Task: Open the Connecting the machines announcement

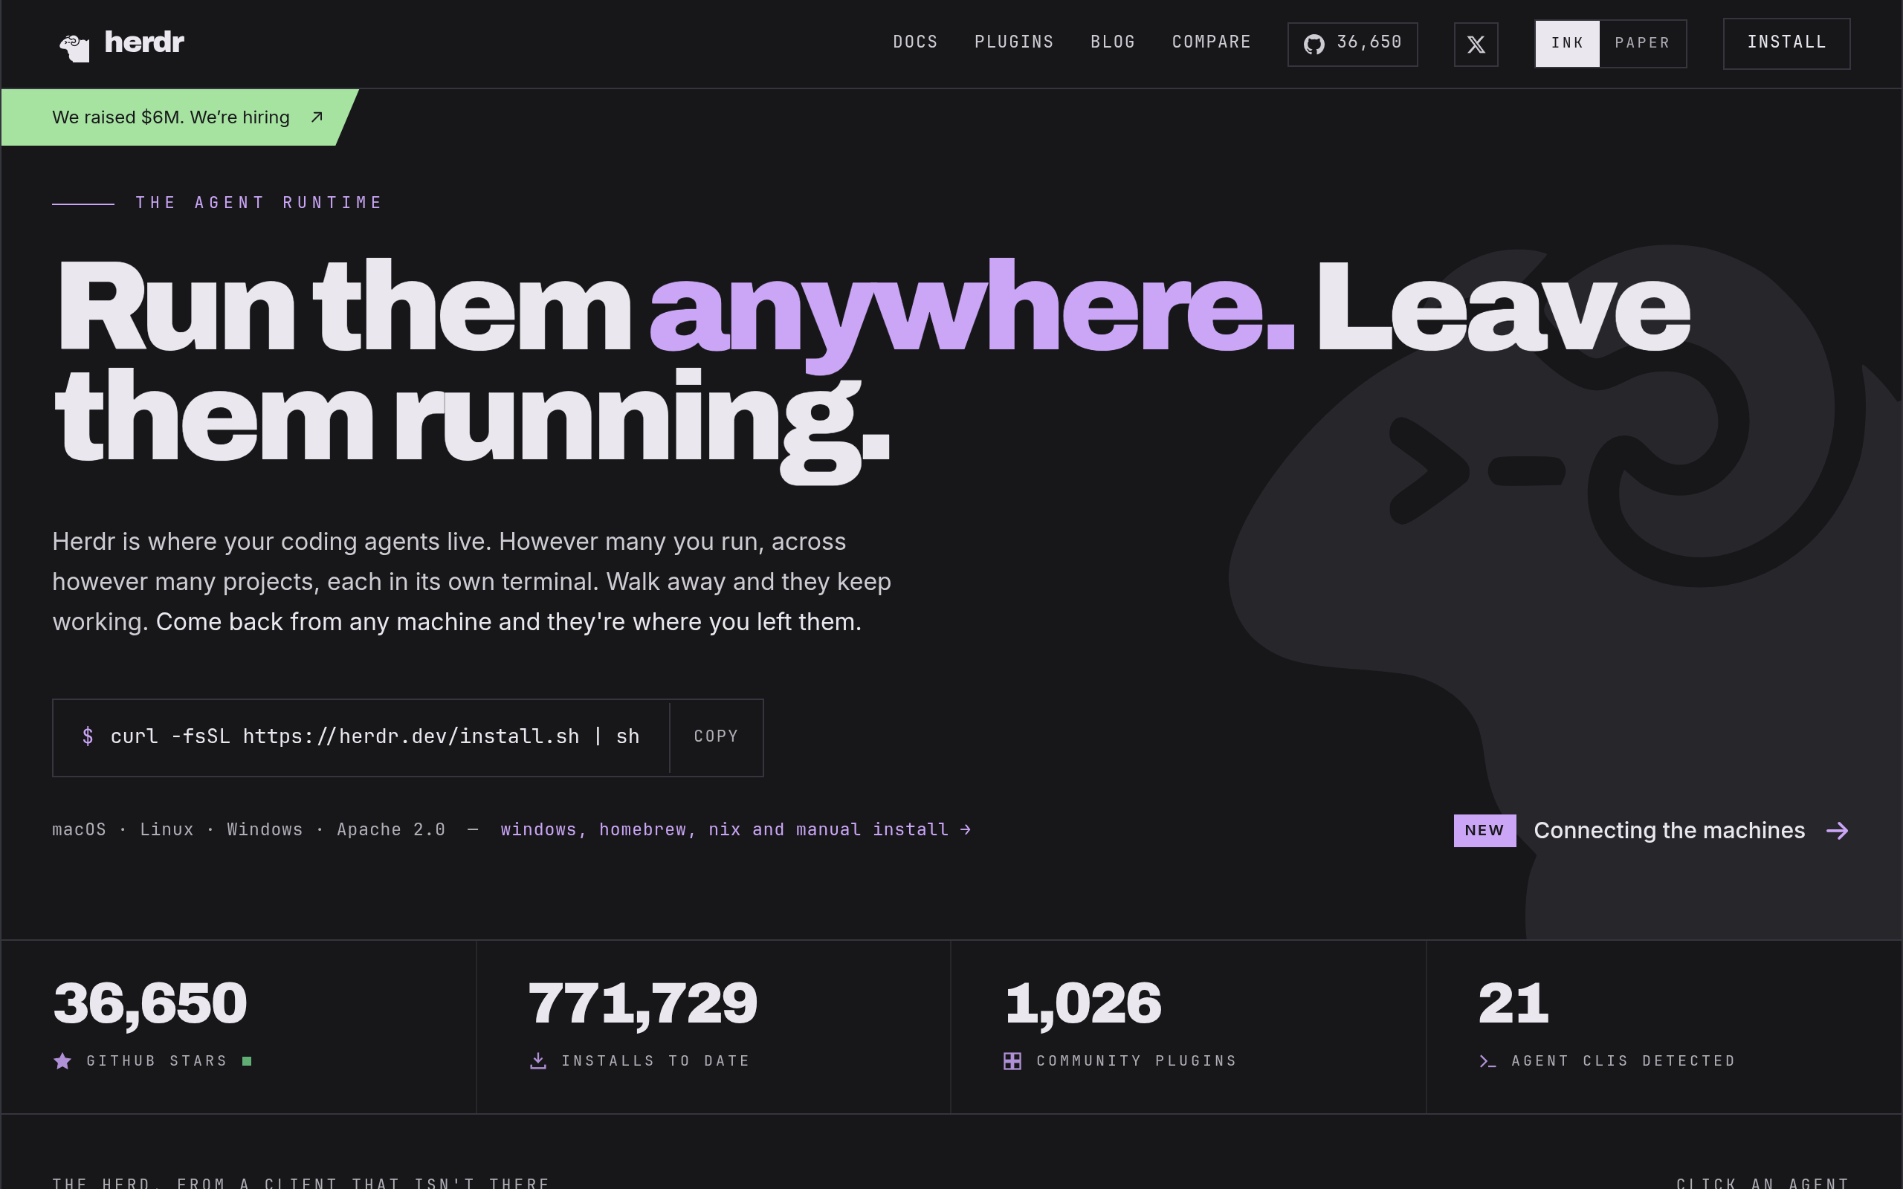Action: click(1651, 830)
